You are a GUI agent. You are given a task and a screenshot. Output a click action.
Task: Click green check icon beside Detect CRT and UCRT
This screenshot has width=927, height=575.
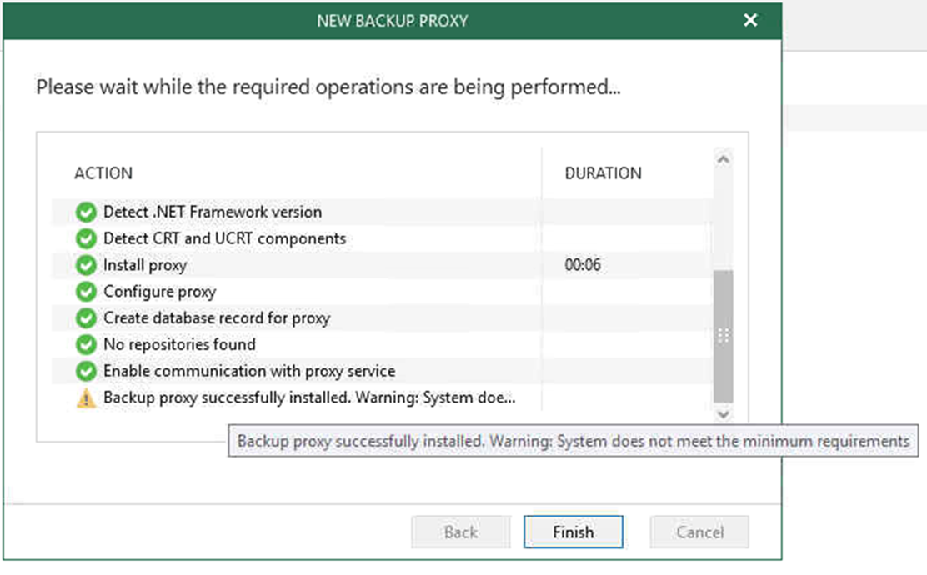pyautogui.click(x=86, y=238)
